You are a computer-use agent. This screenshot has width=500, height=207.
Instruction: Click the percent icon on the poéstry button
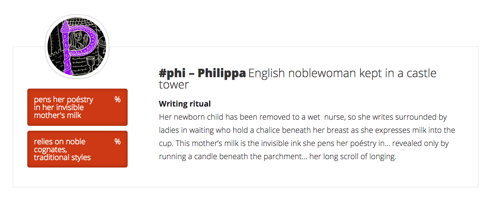point(117,100)
